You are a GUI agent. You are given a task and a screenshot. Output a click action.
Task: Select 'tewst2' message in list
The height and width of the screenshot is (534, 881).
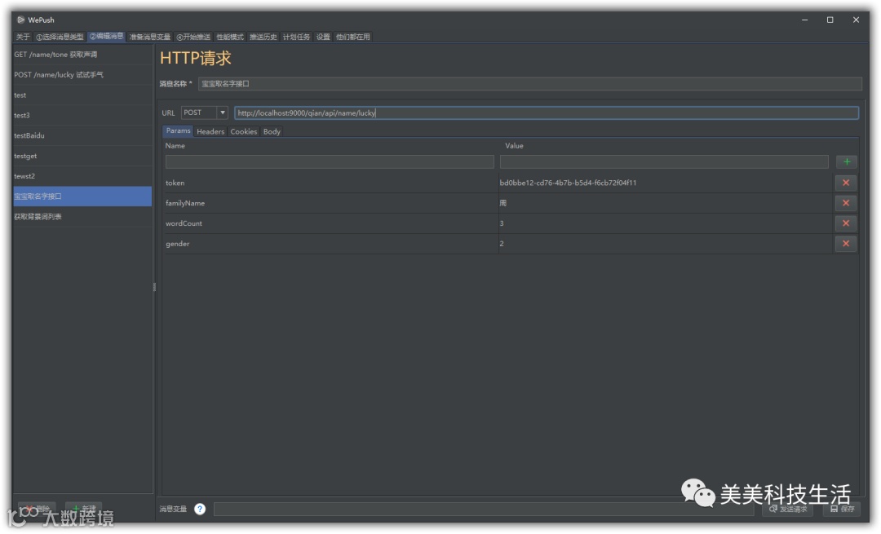[x=82, y=176]
